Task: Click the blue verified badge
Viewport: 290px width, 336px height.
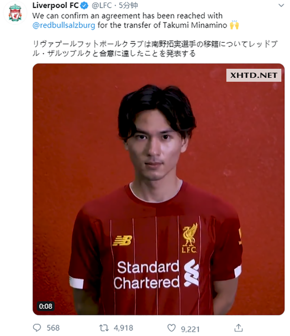Action: coord(84,6)
